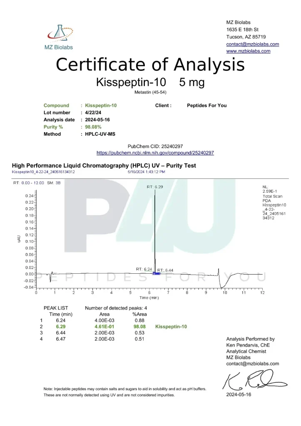Click the "NL: 2.59E-1" chart annotation
The image size is (301, 426).
[270, 189]
